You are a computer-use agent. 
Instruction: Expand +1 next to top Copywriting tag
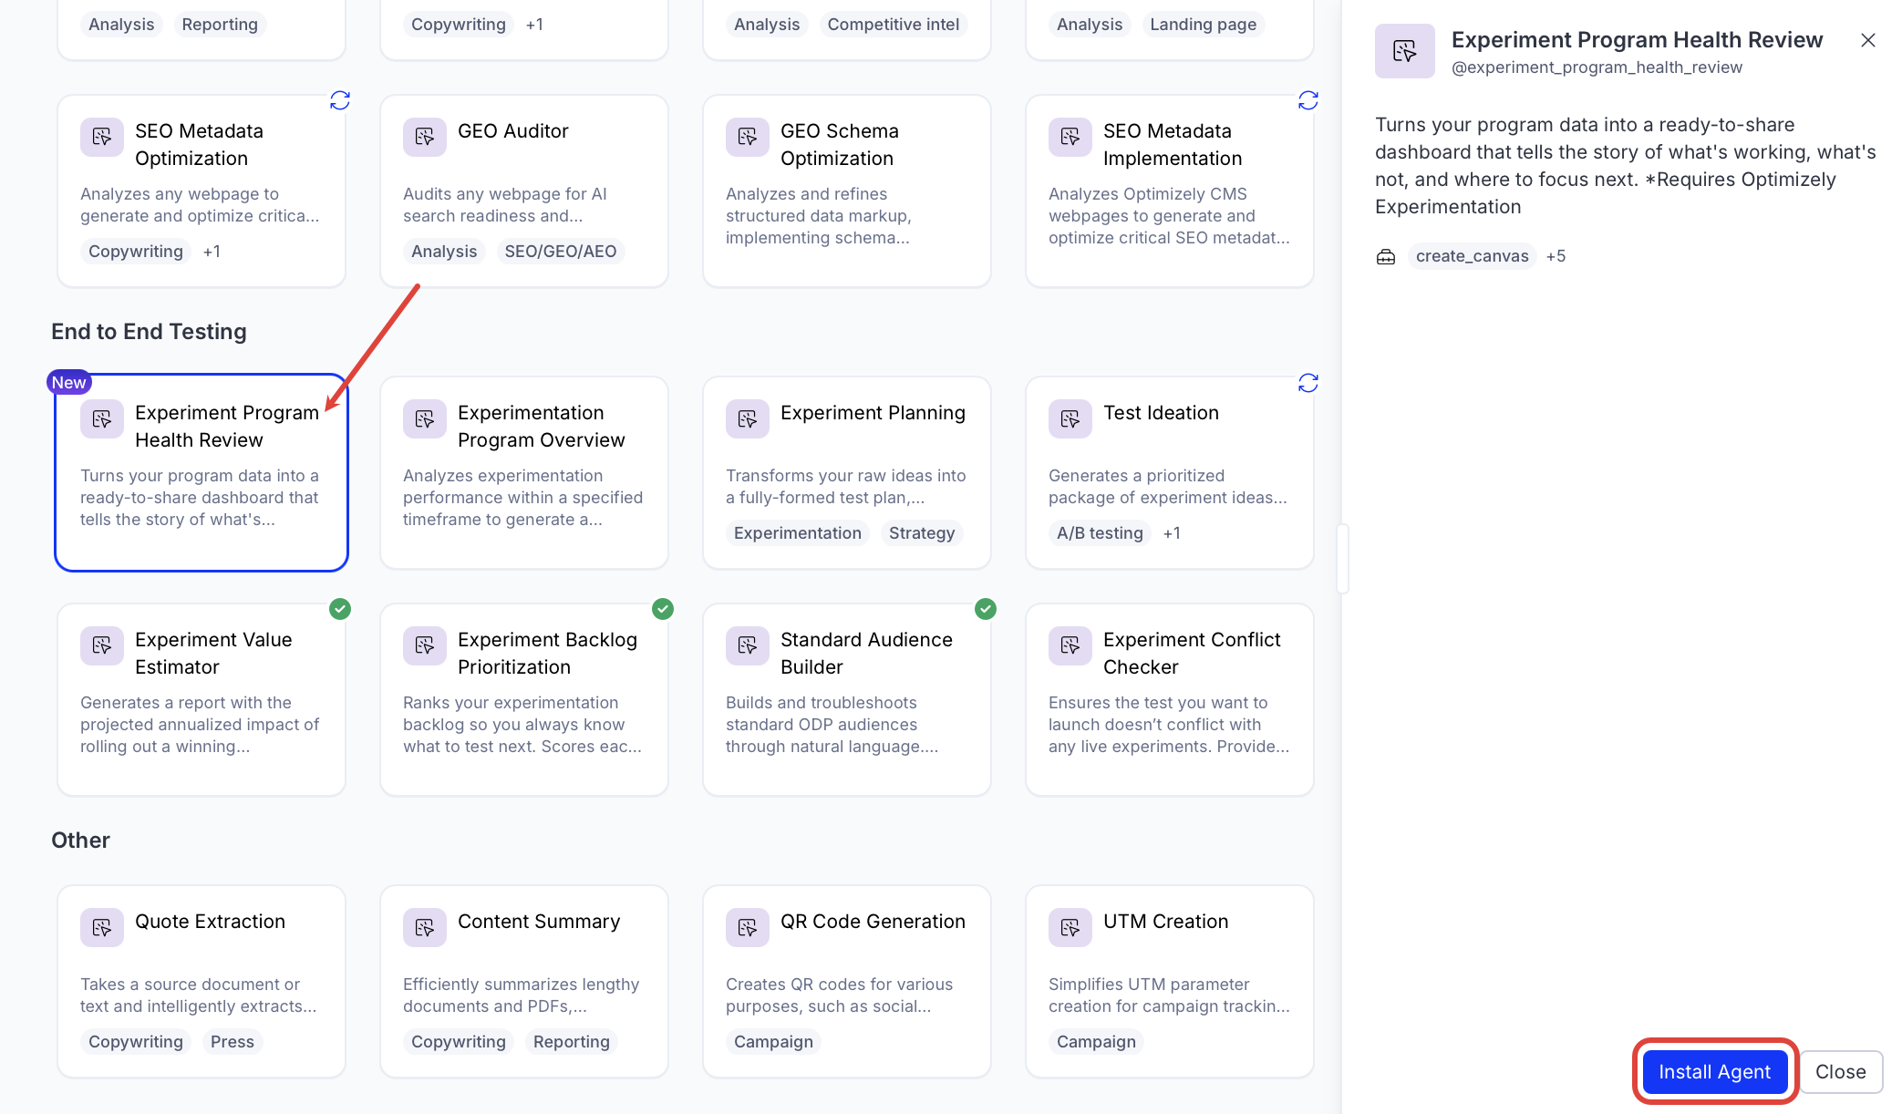534,25
